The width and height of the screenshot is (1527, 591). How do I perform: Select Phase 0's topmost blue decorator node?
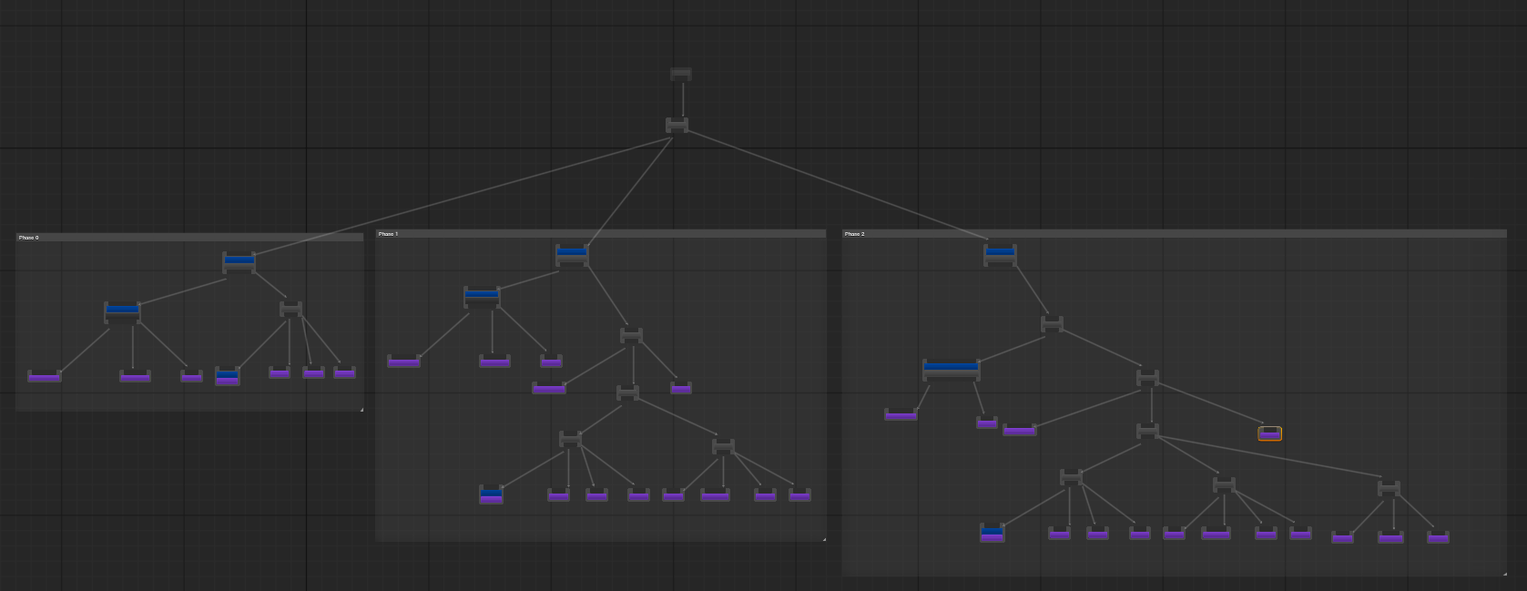point(239,262)
